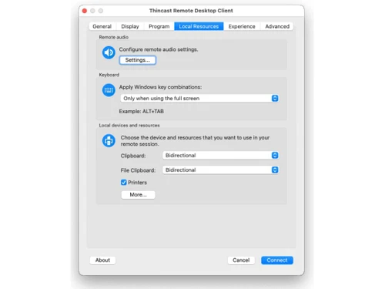
Task: Open remote audio Settings button
Action: [138, 60]
